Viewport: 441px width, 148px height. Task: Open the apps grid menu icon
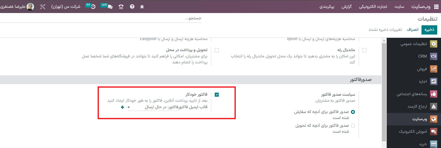click(436, 7)
